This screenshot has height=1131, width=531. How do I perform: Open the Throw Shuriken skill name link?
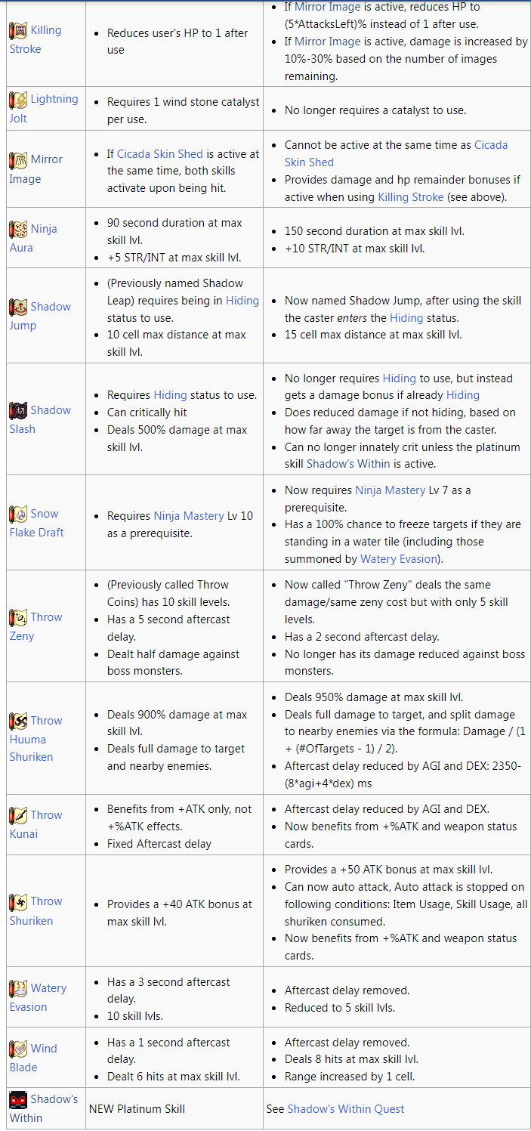[x=36, y=910]
